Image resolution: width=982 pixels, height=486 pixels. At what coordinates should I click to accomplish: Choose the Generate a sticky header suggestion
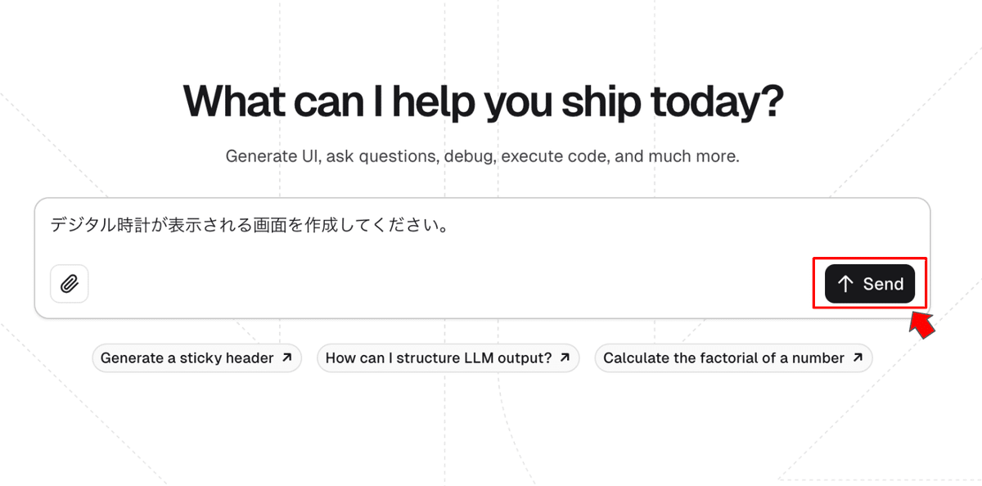[x=197, y=358]
